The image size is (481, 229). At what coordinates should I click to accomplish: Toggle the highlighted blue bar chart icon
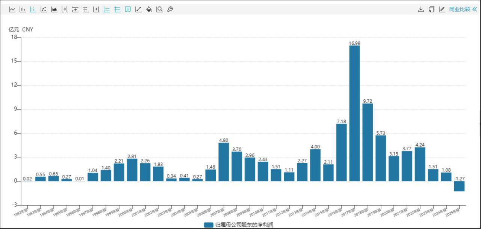pos(33,9)
